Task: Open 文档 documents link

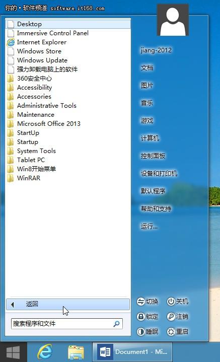Action: point(147,68)
